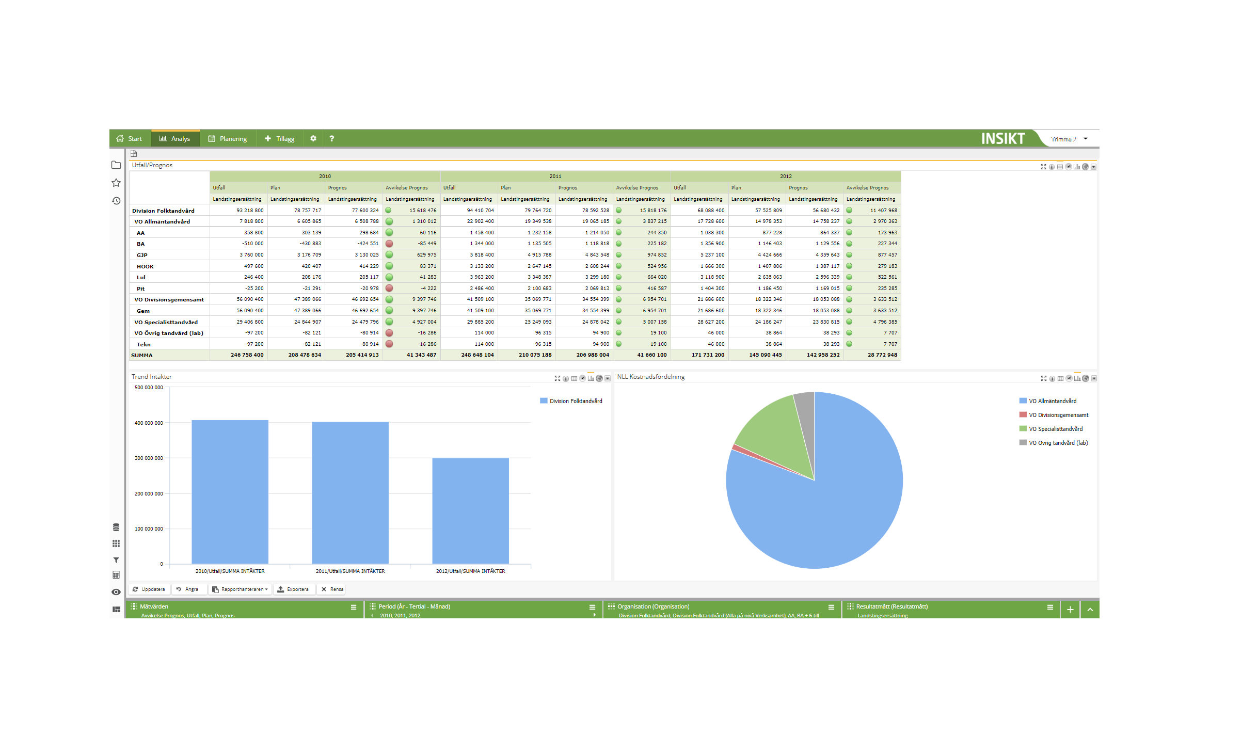Open Trend Intäkter panel dropdown arrow
This screenshot has height=736, width=1242.
point(608,378)
